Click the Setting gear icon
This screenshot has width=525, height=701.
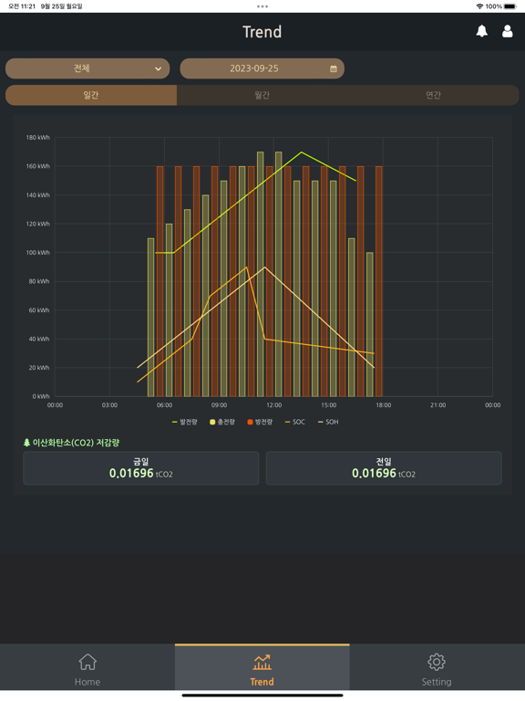click(x=437, y=662)
